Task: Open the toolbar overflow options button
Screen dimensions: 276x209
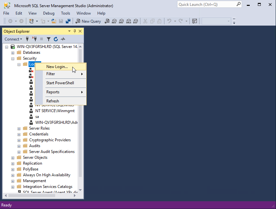Action: [234, 21]
